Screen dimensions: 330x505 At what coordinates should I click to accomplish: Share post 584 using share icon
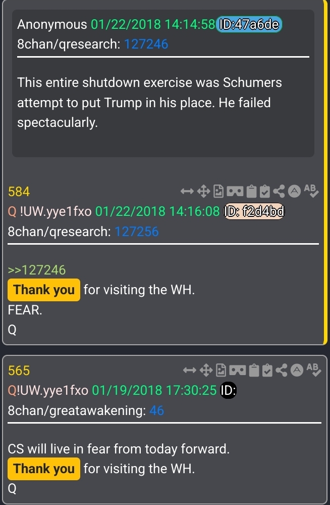click(279, 191)
